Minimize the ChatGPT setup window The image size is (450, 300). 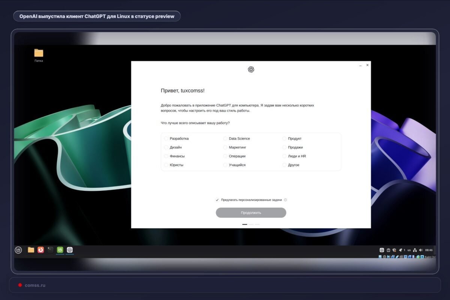click(x=360, y=65)
